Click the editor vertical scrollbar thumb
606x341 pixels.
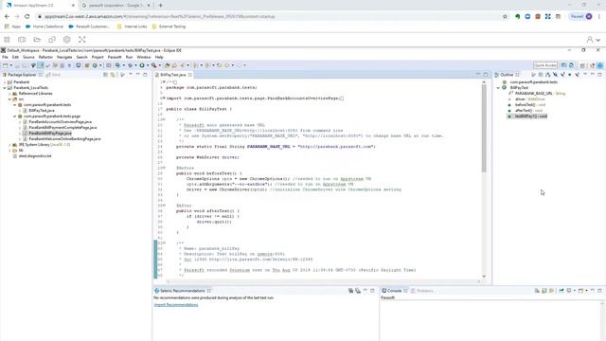[484, 129]
